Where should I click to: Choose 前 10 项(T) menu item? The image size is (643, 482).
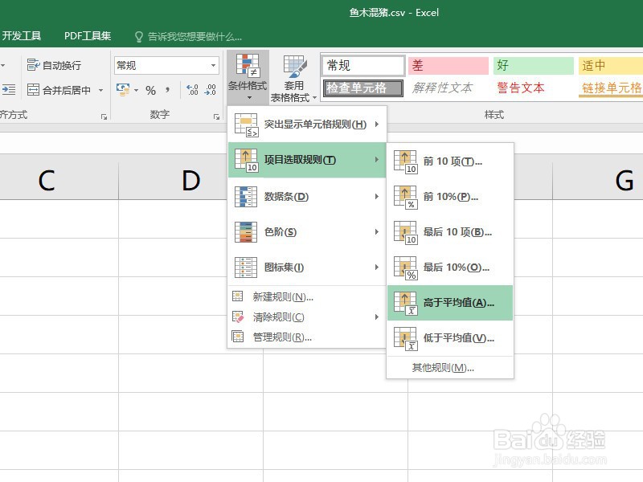(x=450, y=162)
